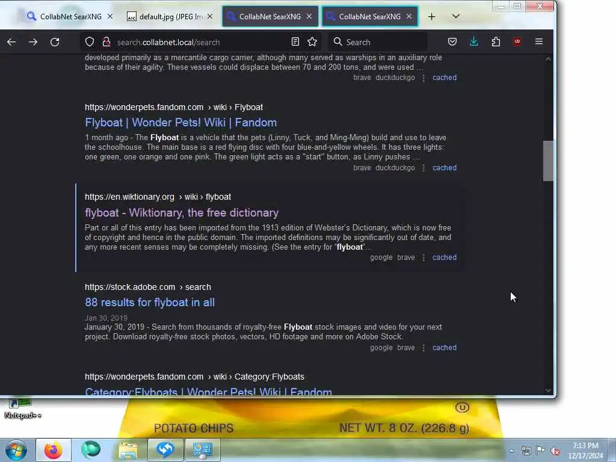Open the Firefox downloads panel
616x462 pixels.
pos(474,42)
